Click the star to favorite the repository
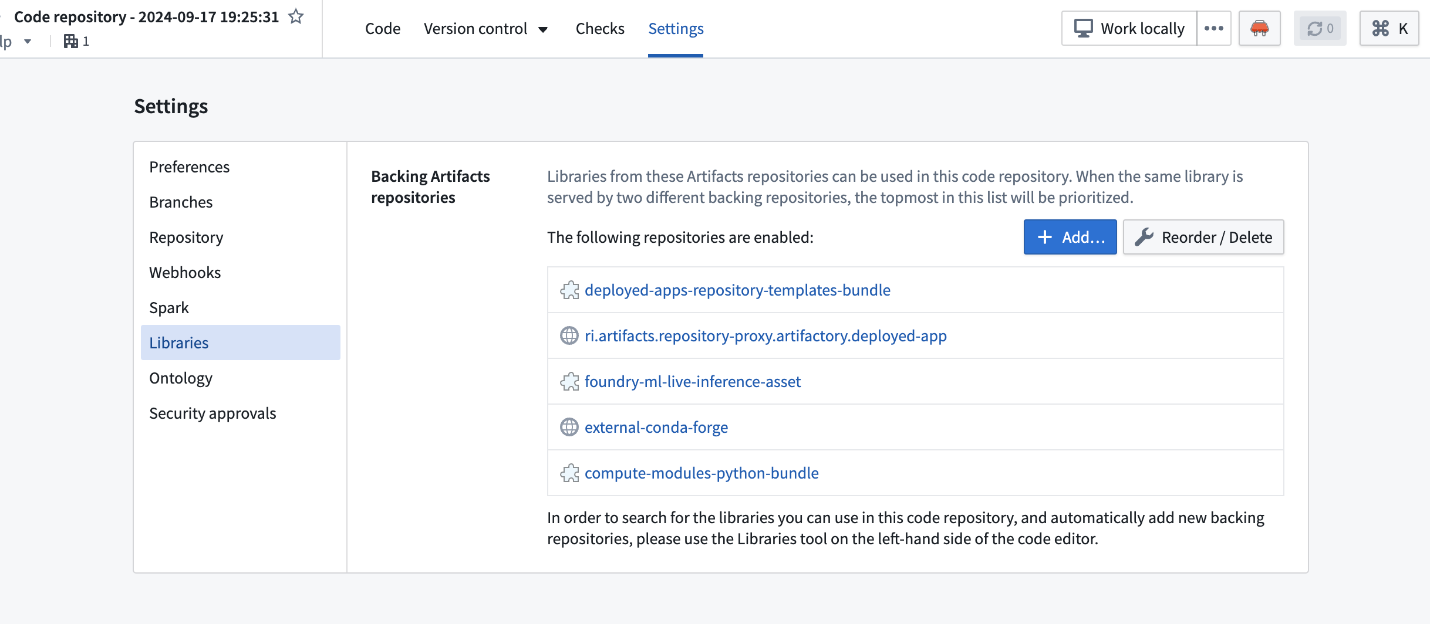This screenshot has width=1430, height=624. [296, 17]
